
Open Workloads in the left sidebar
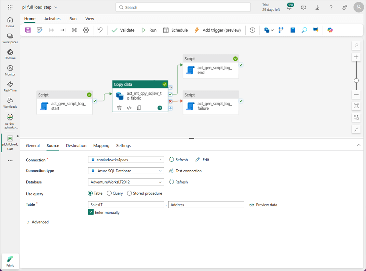click(x=10, y=103)
